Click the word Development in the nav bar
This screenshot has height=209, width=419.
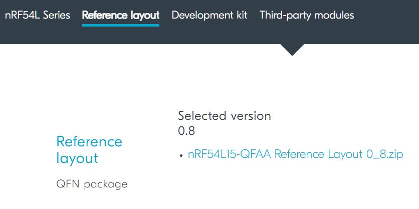pos(202,15)
